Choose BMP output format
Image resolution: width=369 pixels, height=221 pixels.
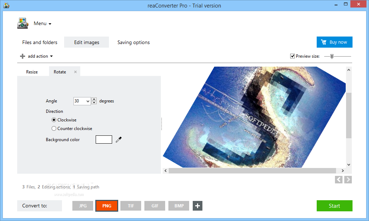179,206
